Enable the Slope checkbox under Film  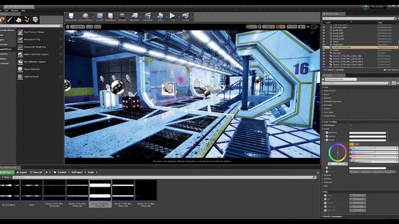(x=325, y=195)
